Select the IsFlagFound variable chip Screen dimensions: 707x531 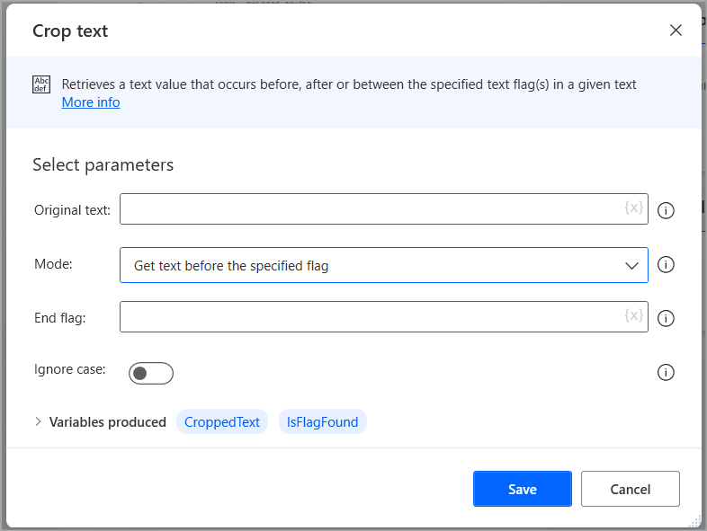[322, 421]
